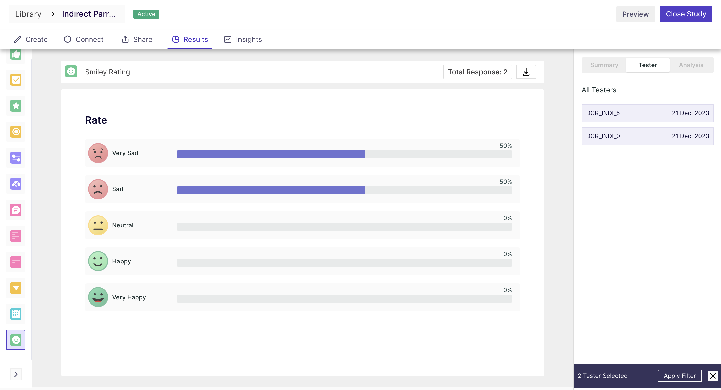The height and width of the screenshot is (390, 721).
Task: Click the Very Sad face emoji
Action: click(98, 153)
